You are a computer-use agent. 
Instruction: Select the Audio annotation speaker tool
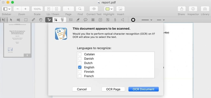tap(122, 20)
